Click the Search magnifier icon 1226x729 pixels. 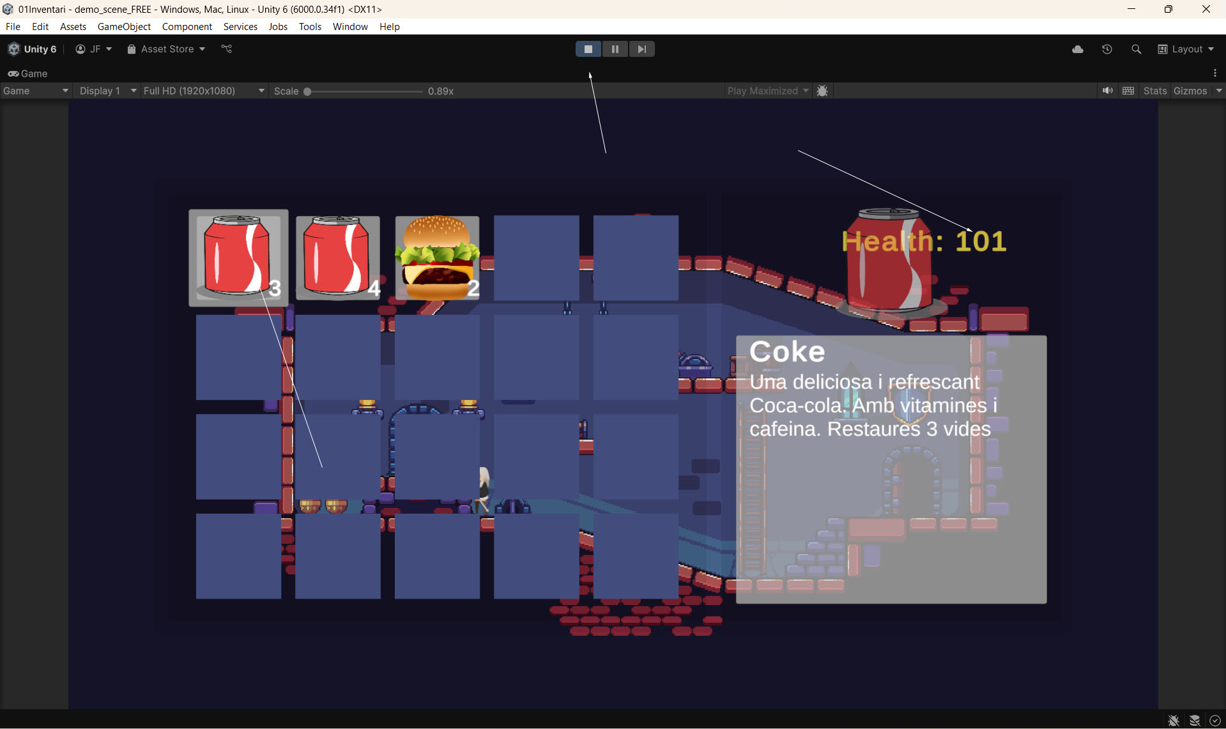point(1136,49)
